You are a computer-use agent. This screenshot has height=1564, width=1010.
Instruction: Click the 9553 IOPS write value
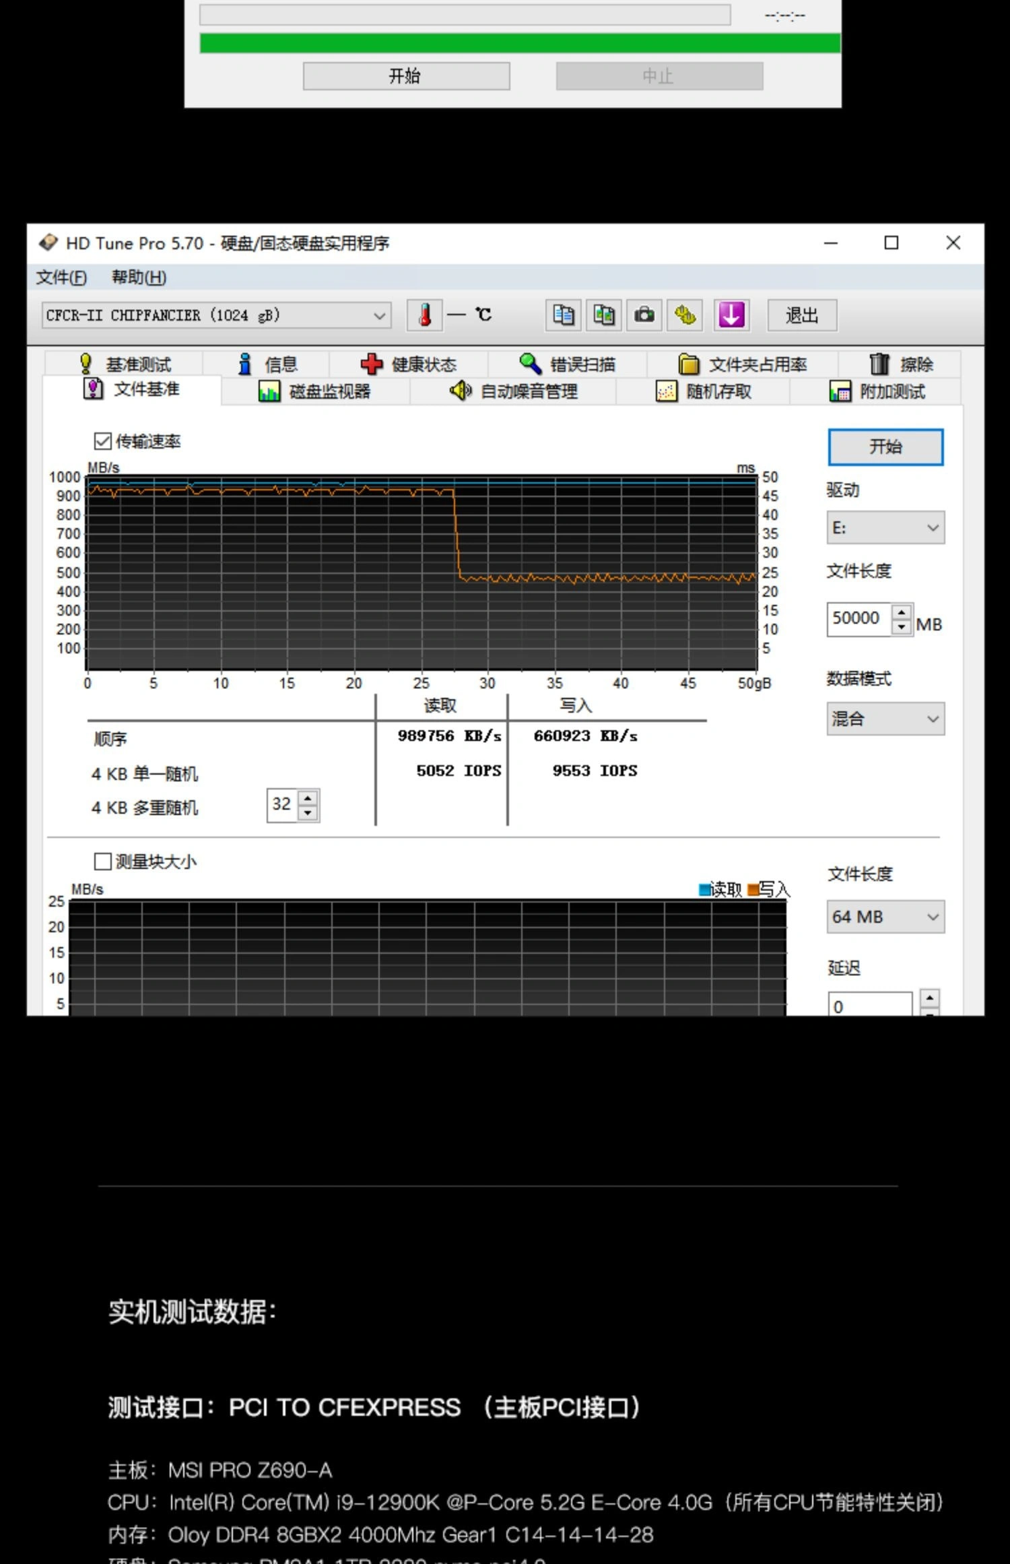595,771
